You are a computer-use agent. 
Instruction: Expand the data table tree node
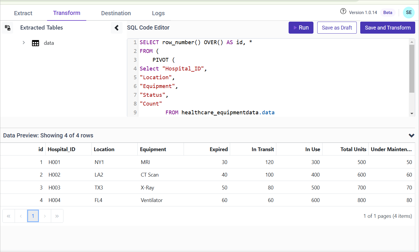pyautogui.click(x=24, y=43)
